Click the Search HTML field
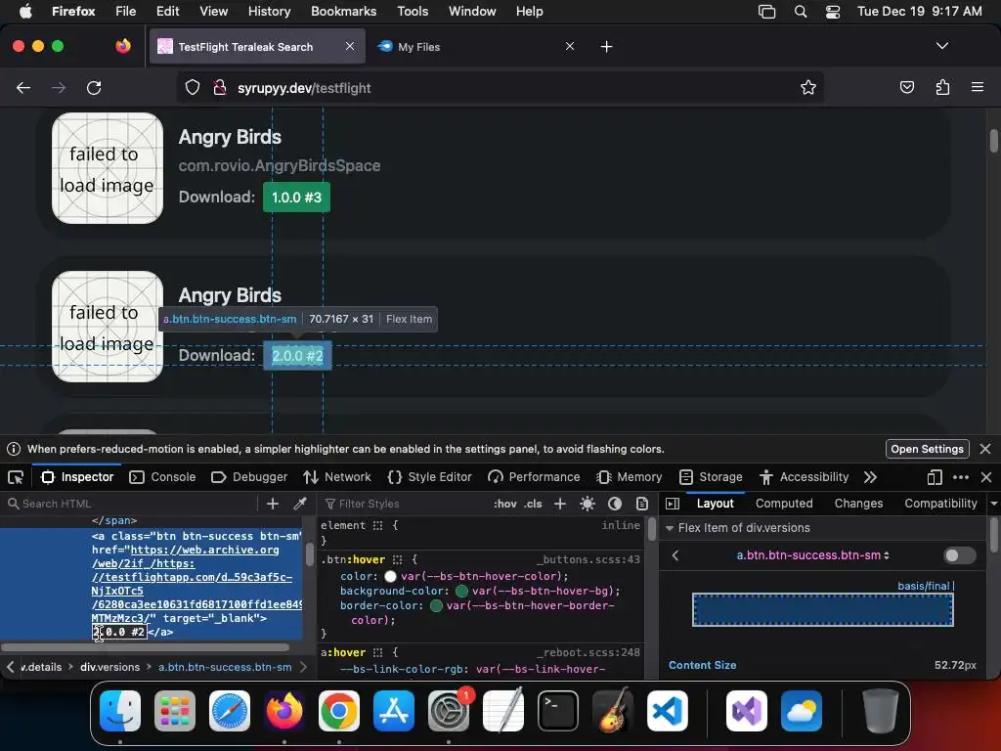The image size is (1001, 751). pyautogui.click(x=130, y=504)
